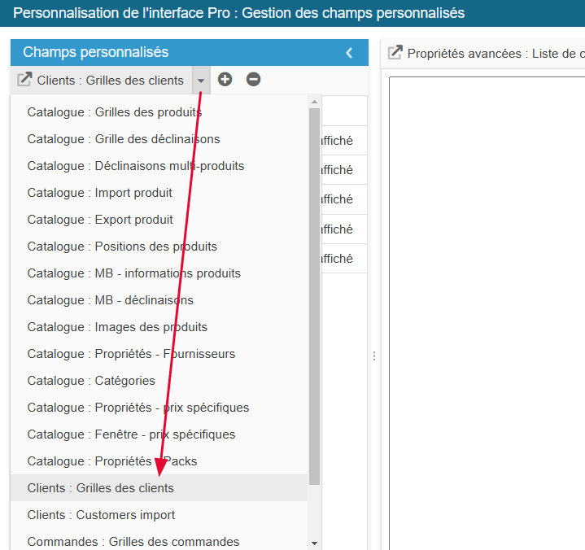Choose Catalogue : Images des produits
Screen dimensions: 585x550
coord(117,327)
